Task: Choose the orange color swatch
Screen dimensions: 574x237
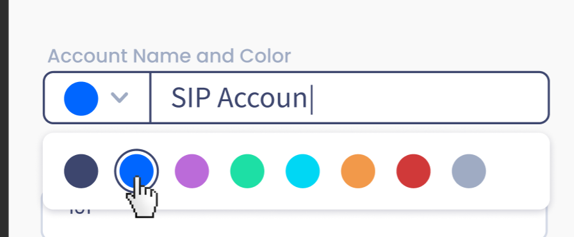Action: [x=358, y=171]
